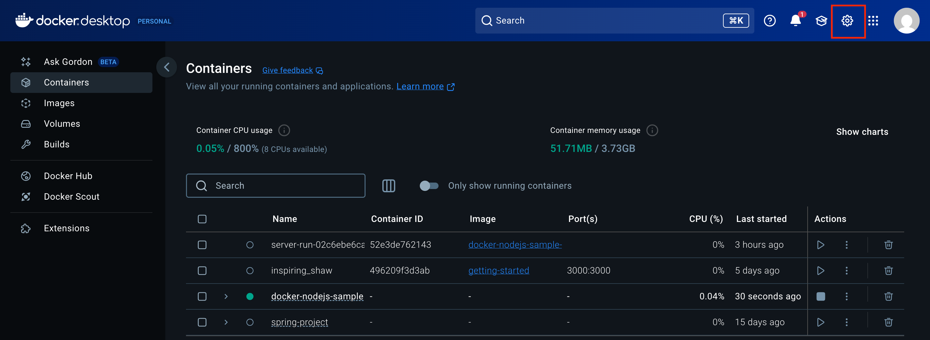The width and height of the screenshot is (930, 340).
Task: Open Ask Gordon in sidebar
Action: point(81,62)
